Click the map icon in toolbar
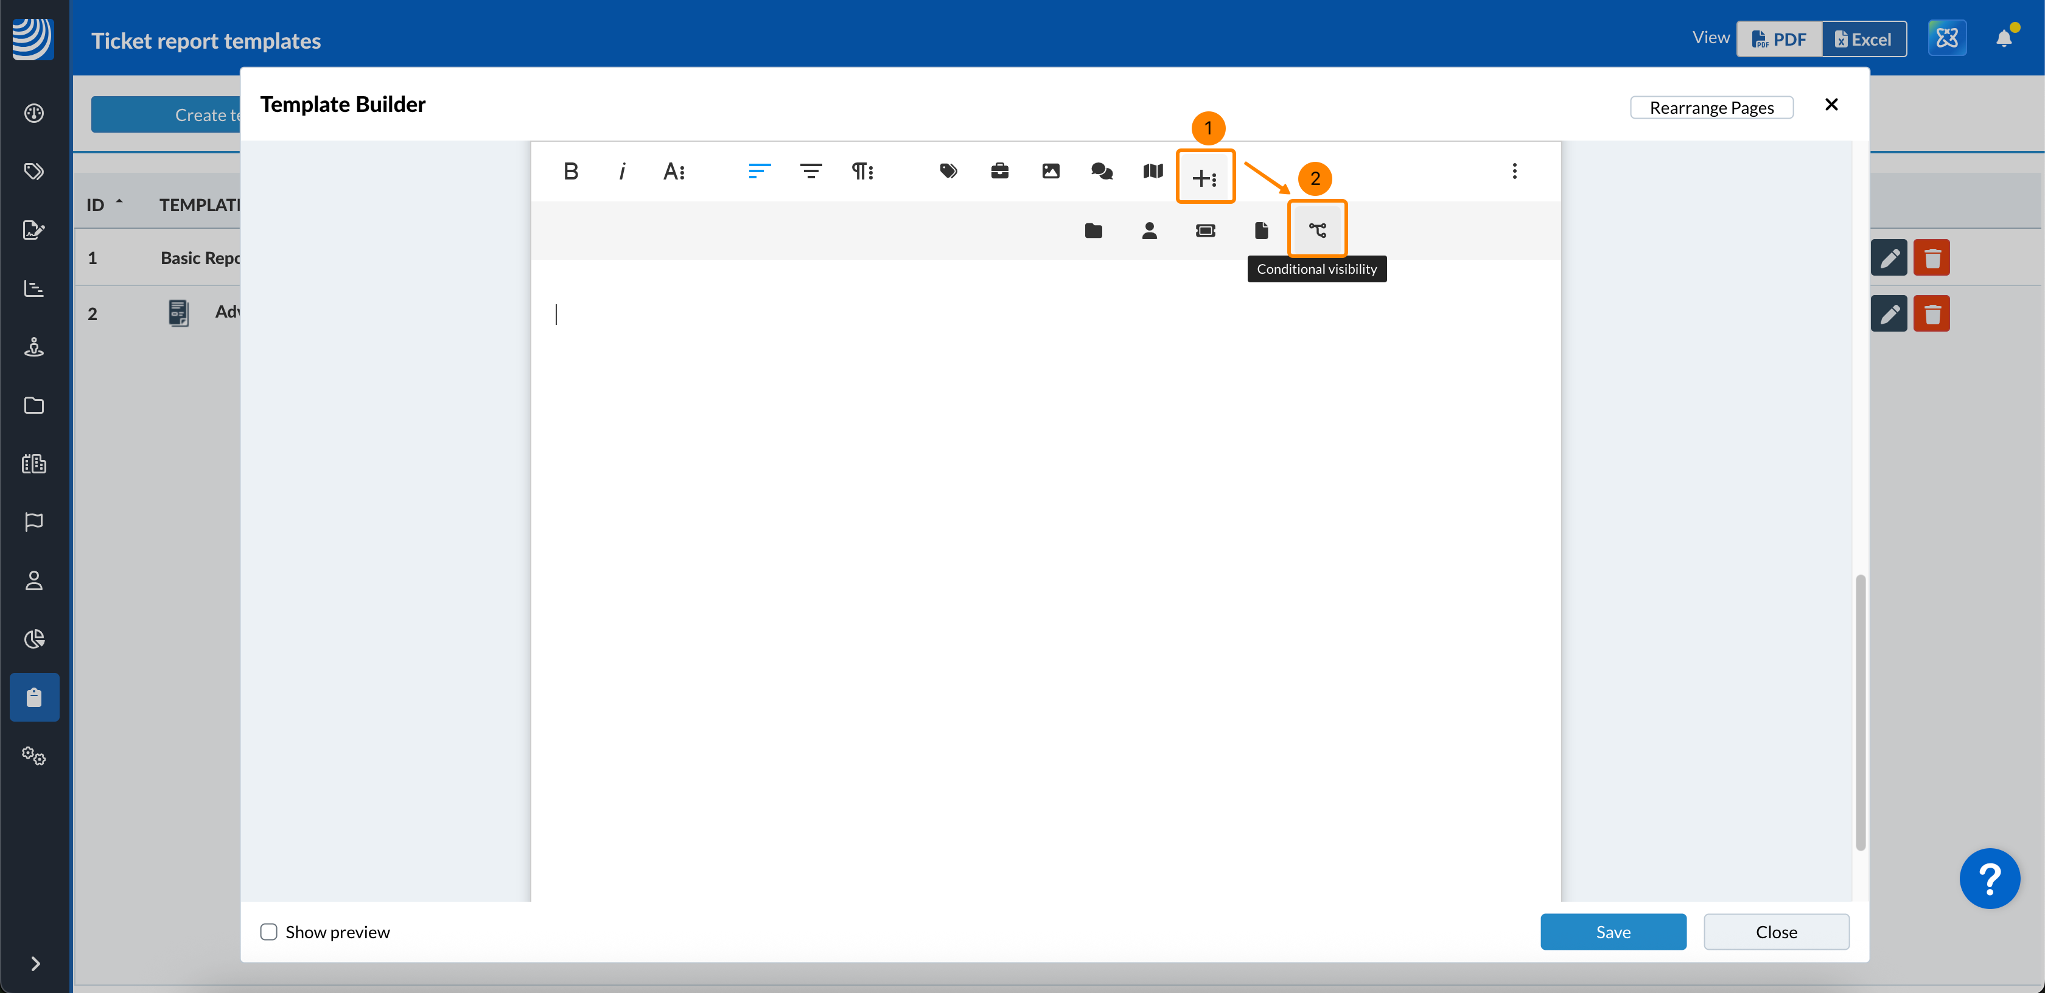 point(1153,172)
